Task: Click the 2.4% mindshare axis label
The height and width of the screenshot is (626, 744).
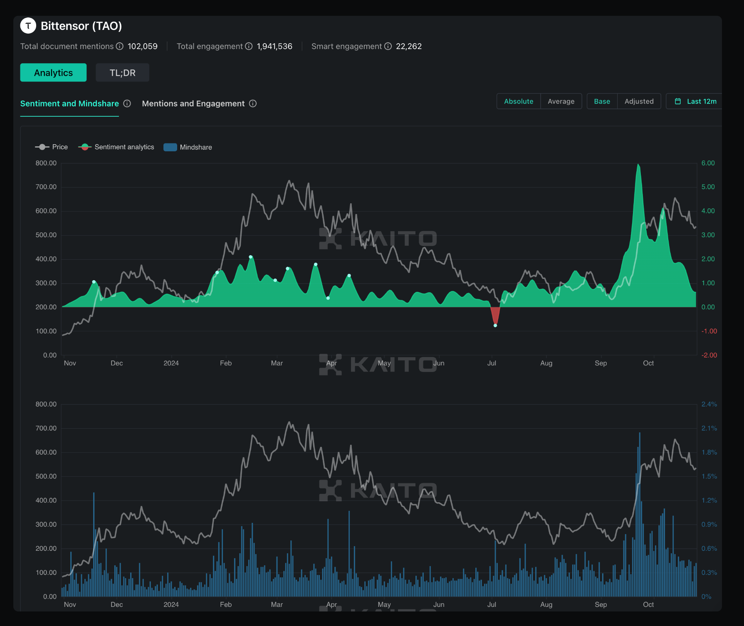Action: click(x=709, y=404)
